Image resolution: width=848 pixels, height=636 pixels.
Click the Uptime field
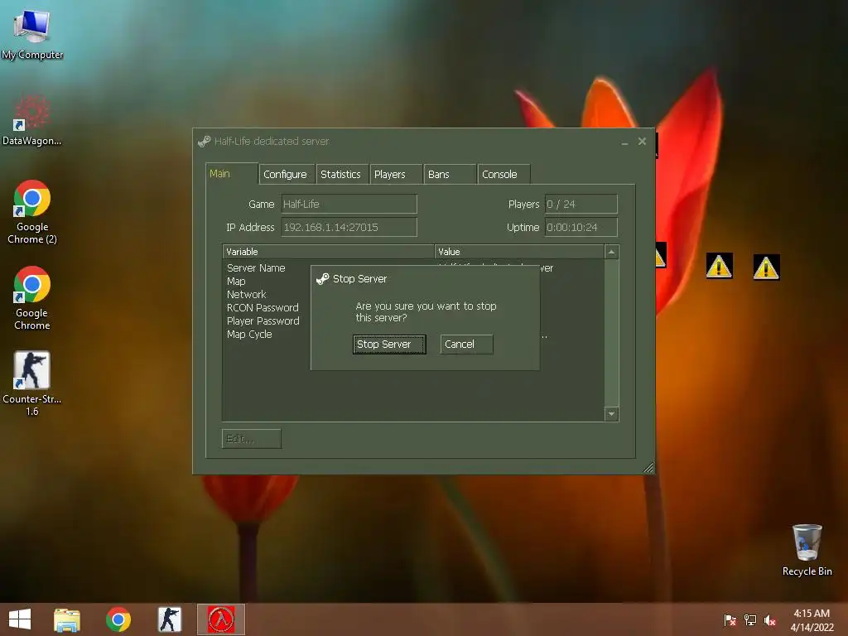pos(581,227)
